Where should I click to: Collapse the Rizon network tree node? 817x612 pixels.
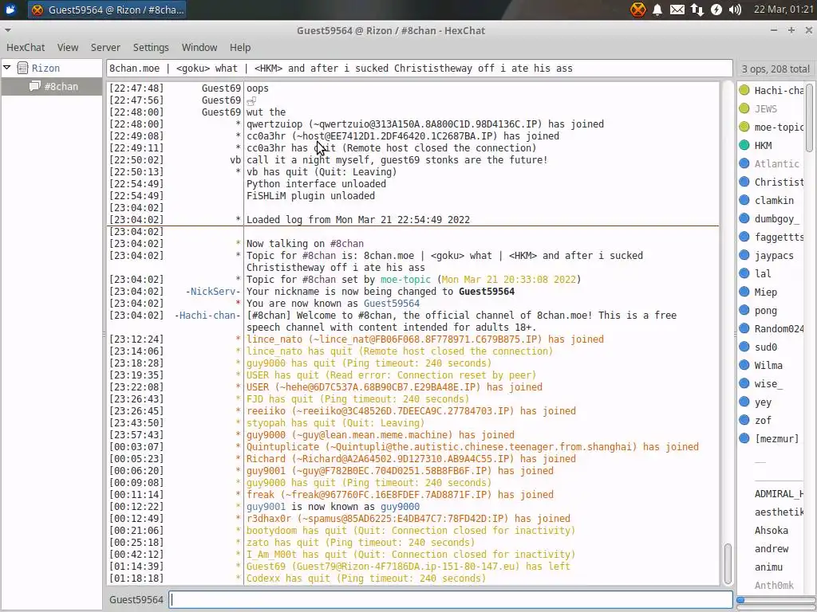pyautogui.click(x=6, y=68)
